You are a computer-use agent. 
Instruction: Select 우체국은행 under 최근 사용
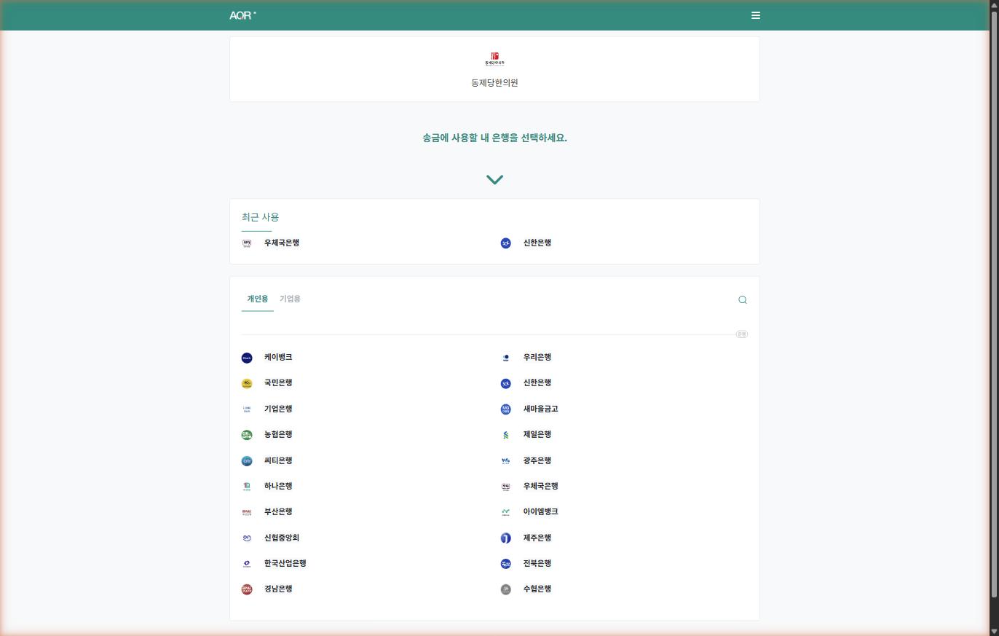pyautogui.click(x=271, y=243)
